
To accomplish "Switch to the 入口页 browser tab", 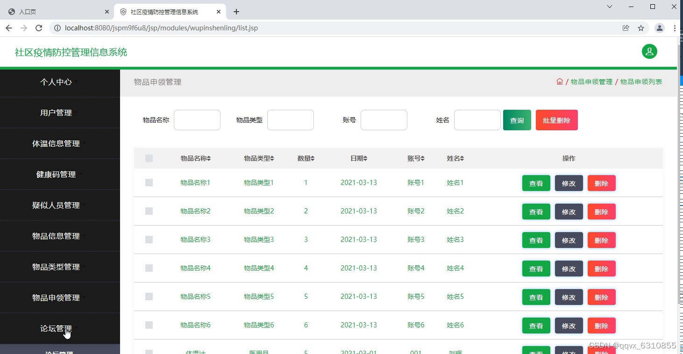I will 57,12.
